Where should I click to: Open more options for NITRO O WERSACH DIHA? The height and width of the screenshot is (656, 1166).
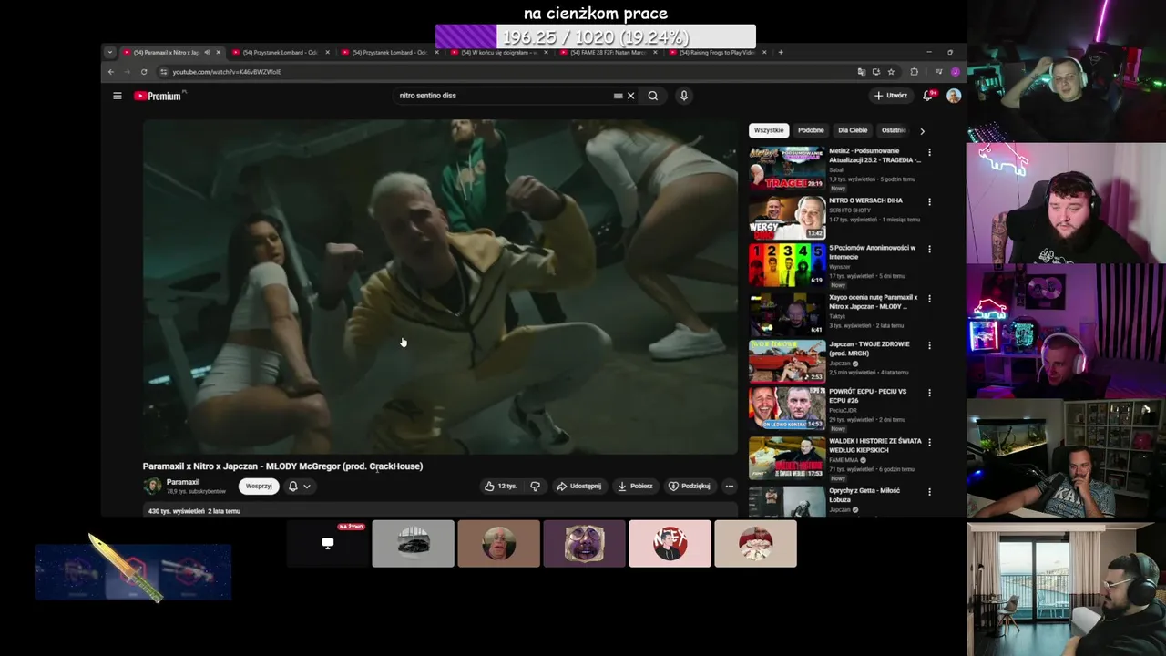[929, 201]
